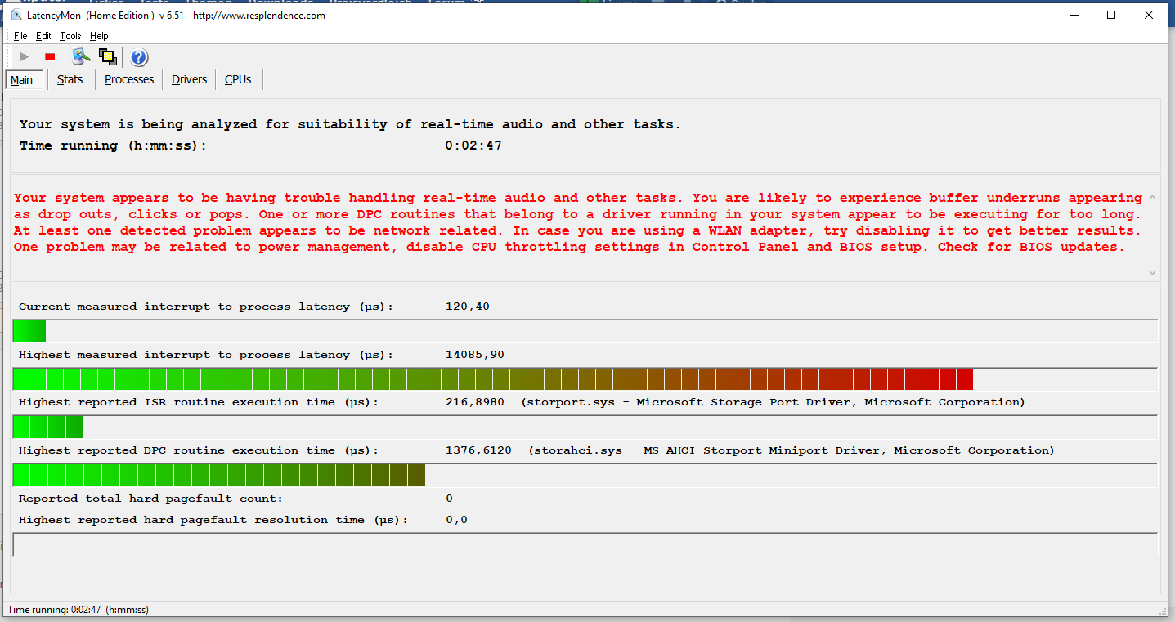Viewport: 1175px width, 622px height.
Task: Click the highest DPC routine execution time bar
Action: pos(585,475)
